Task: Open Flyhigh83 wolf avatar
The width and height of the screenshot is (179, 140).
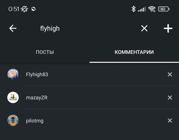Action: [x=13, y=74]
